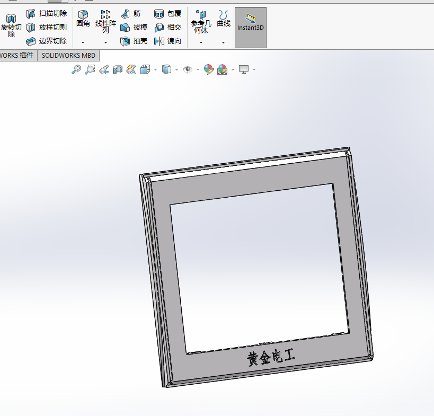This screenshot has height=416, width=434.
Task: Expand the View Orientation dropdown arrow
Action: 155,69
